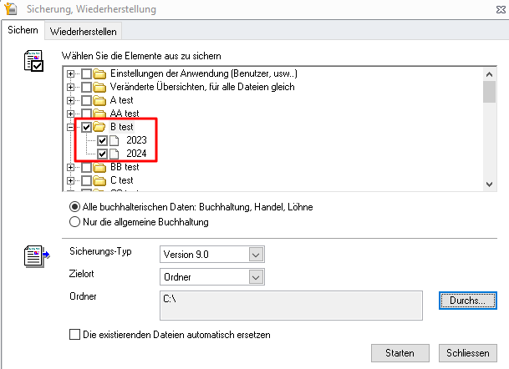
Task: Select Nur die allgemeine Buchhaltung option
Action: (x=74, y=221)
